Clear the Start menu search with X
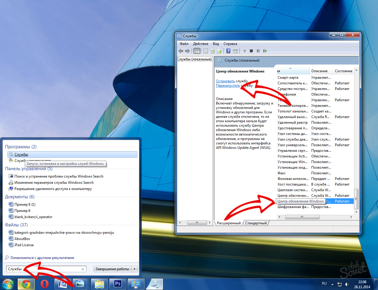The image size is (378, 290). (83, 269)
